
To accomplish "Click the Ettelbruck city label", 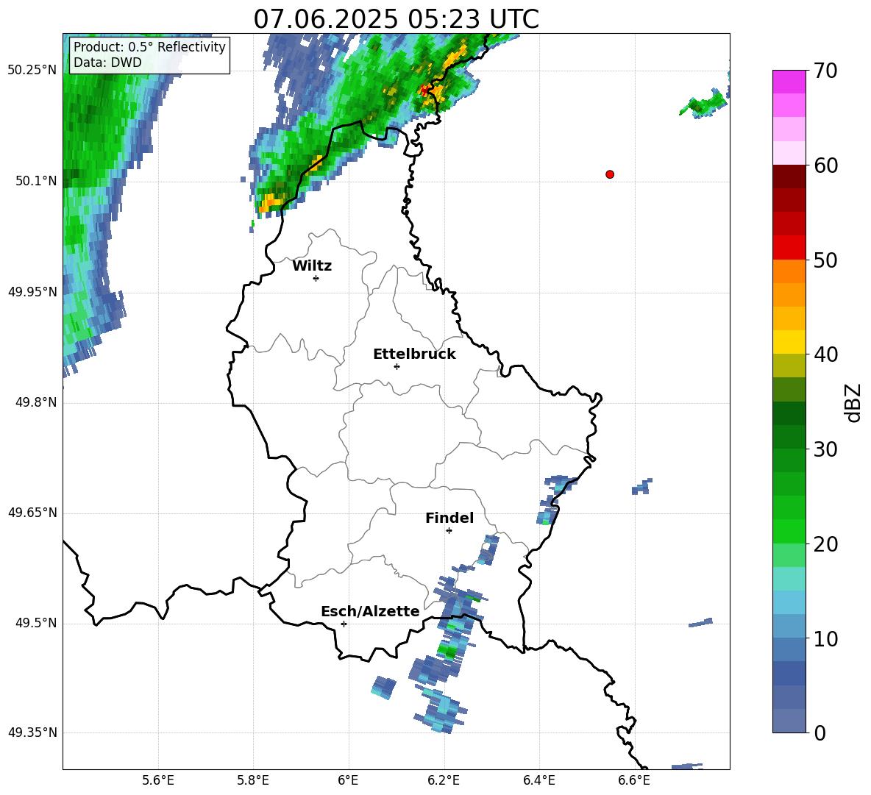I will [414, 354].
